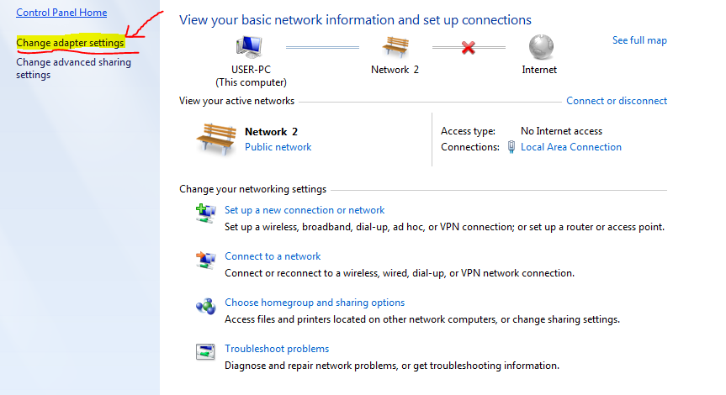Open See full map link

639,40
